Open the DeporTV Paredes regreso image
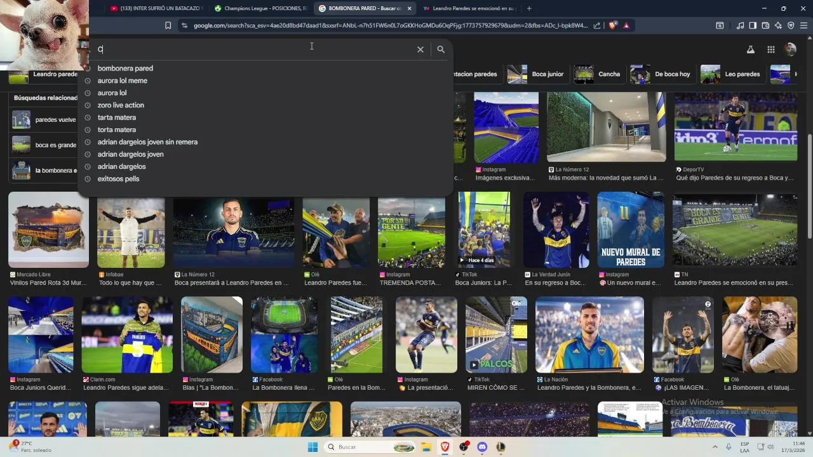This screenshot has width=813, height=457. (x=736, y=126)
